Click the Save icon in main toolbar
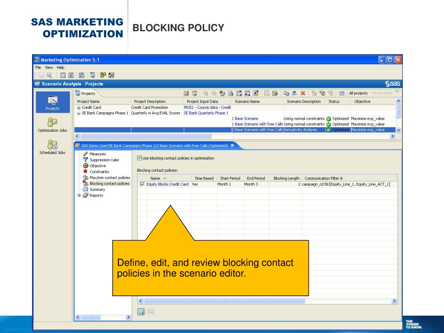This screenshot has width=444, height=333. [x=42, y=75]
